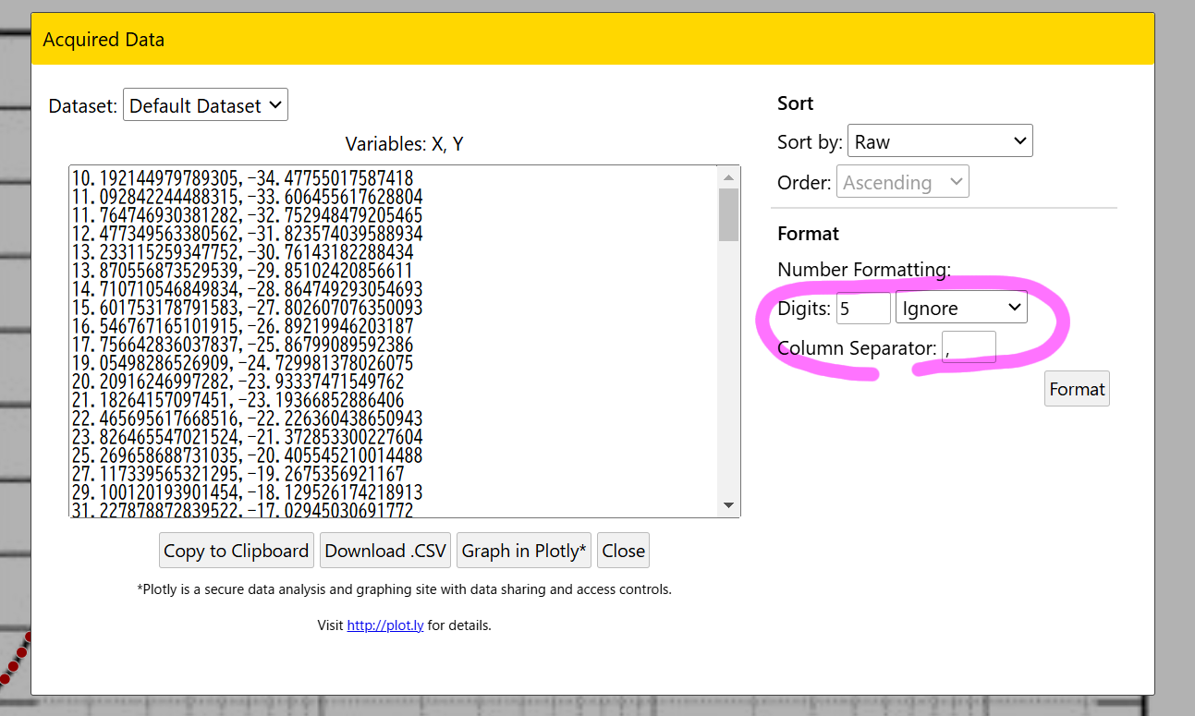The image size is (1195, 716).
Task: Click the data list scroll down arrow
Action: 728,505
